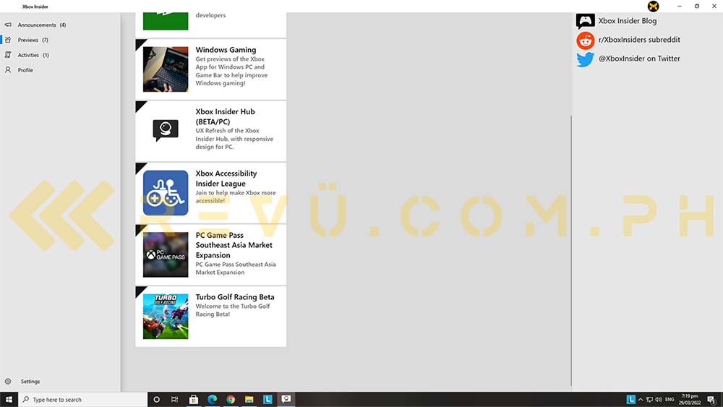Screen dimensions: 723x407
Task: Click the Previews icon in sidebar
Action: tap(8, 40)
